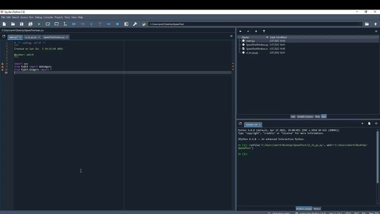The height and width of the screenshot is (214, 380).
Task: Execute current line in debugger
Action: pos(83,24)
